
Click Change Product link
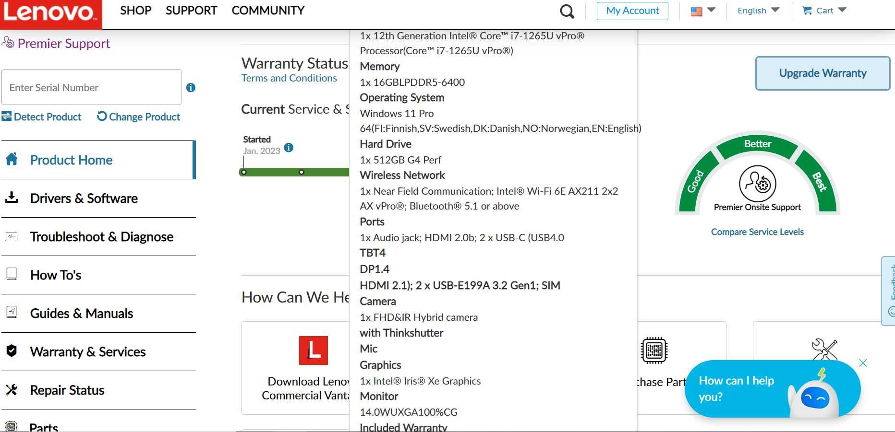click(x=145, y=117)
